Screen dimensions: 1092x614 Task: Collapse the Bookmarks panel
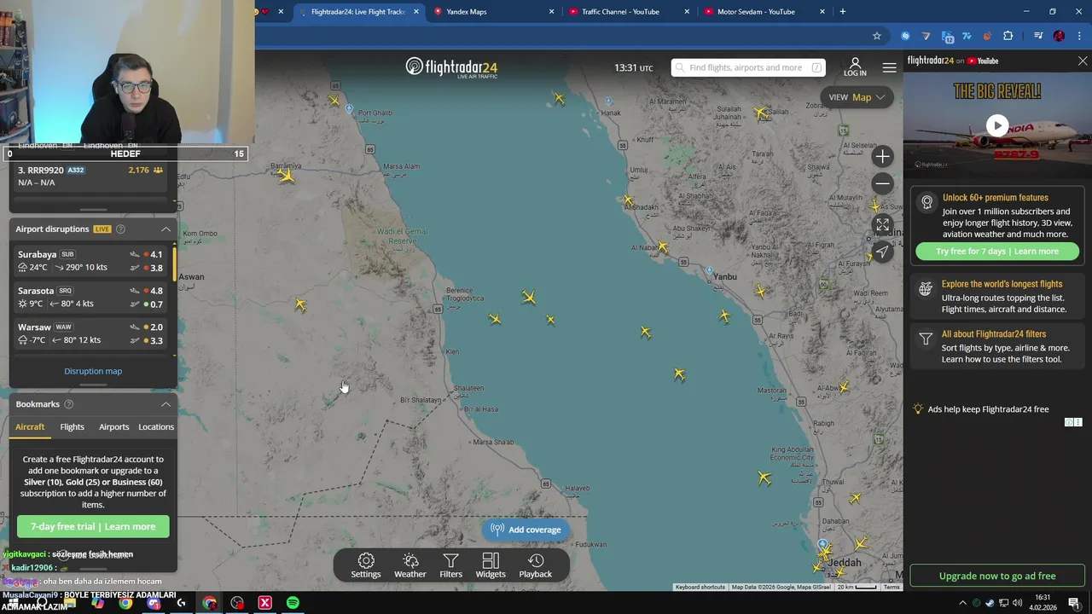coord(166,404)
